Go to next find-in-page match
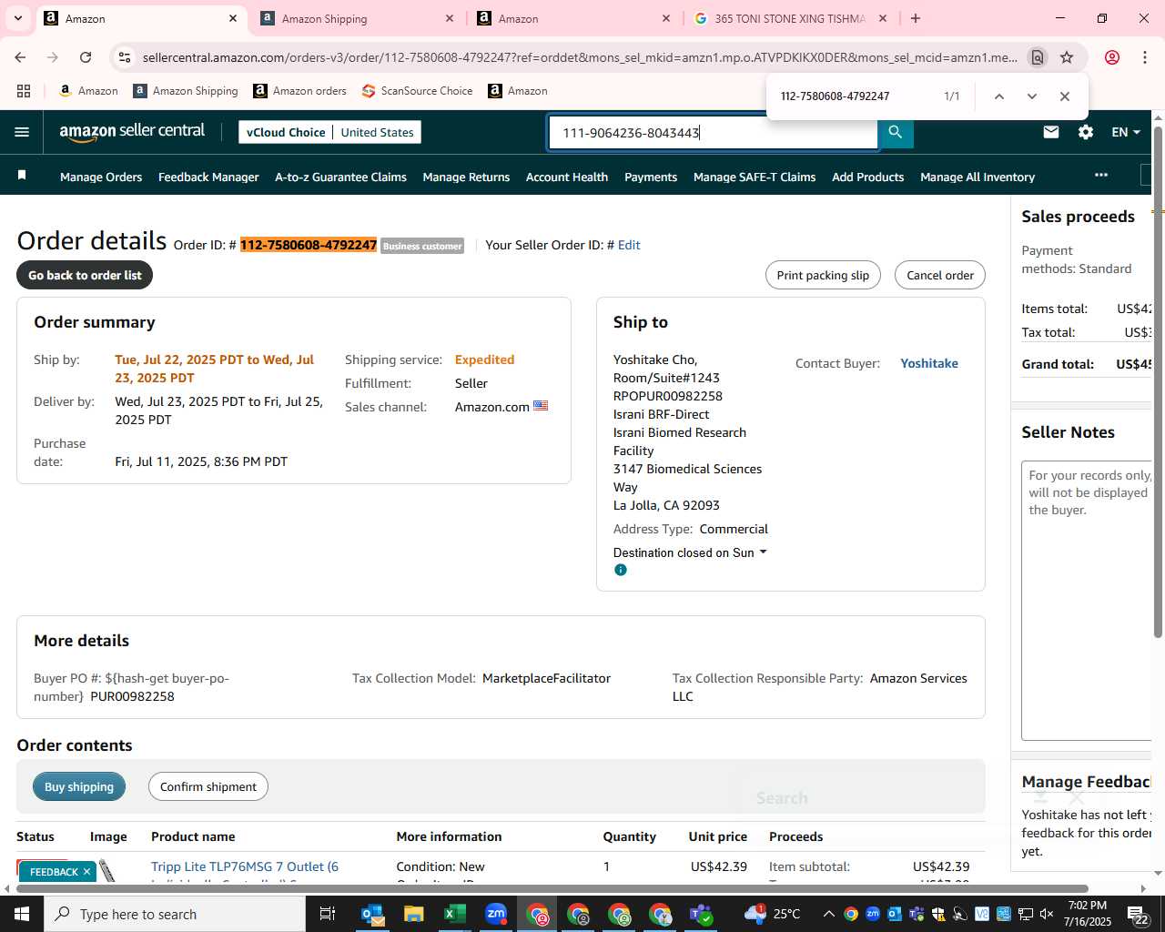The image size is (1165, 932). [1031, 96]
